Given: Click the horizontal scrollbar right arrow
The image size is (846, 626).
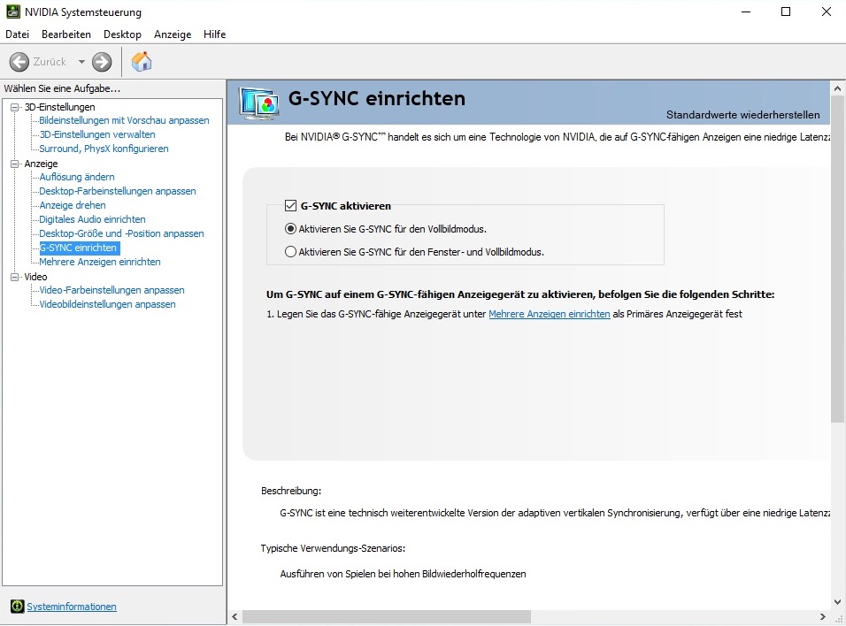Looking at the screenshot, I should [822, 616].
